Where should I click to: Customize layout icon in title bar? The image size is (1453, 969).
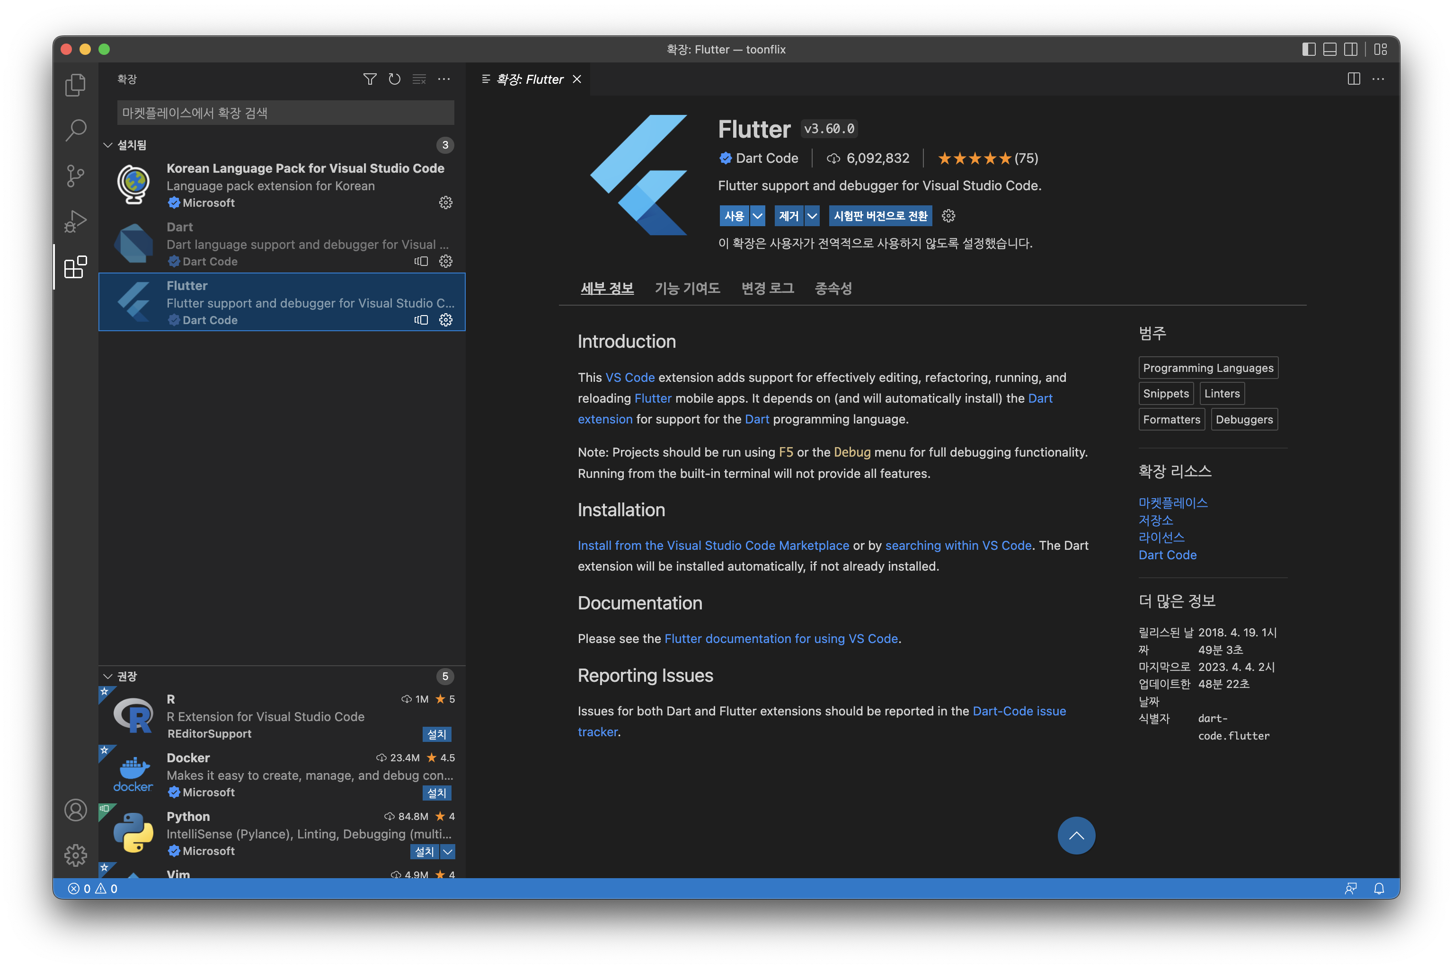pyautogui.click(x=1381, y=49)
